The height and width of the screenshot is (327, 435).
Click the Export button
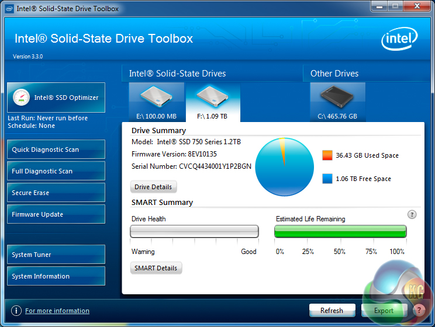coord(384,311)
